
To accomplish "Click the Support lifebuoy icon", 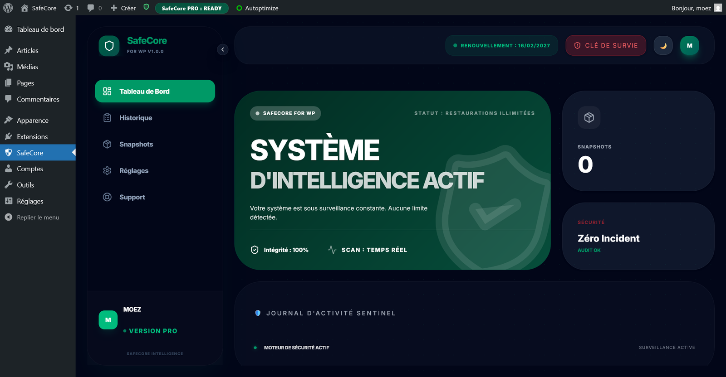I will [x=107, y=197].
